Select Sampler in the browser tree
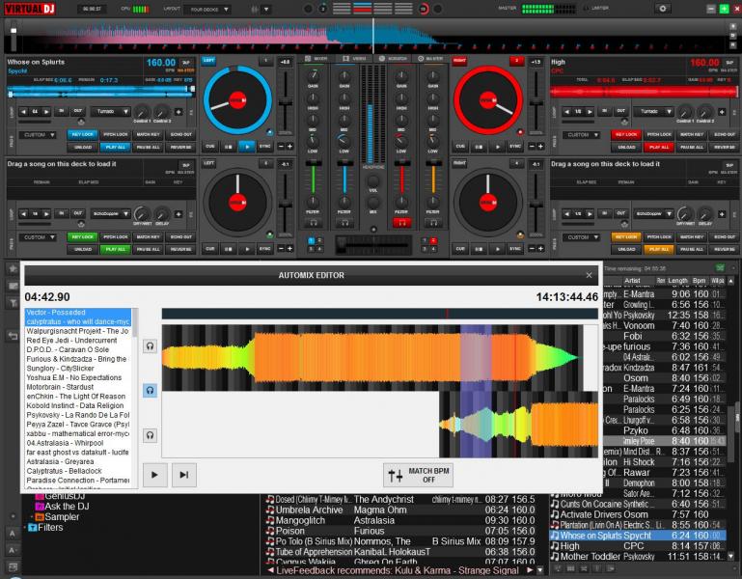742x579 pixels. click(57, 517)
